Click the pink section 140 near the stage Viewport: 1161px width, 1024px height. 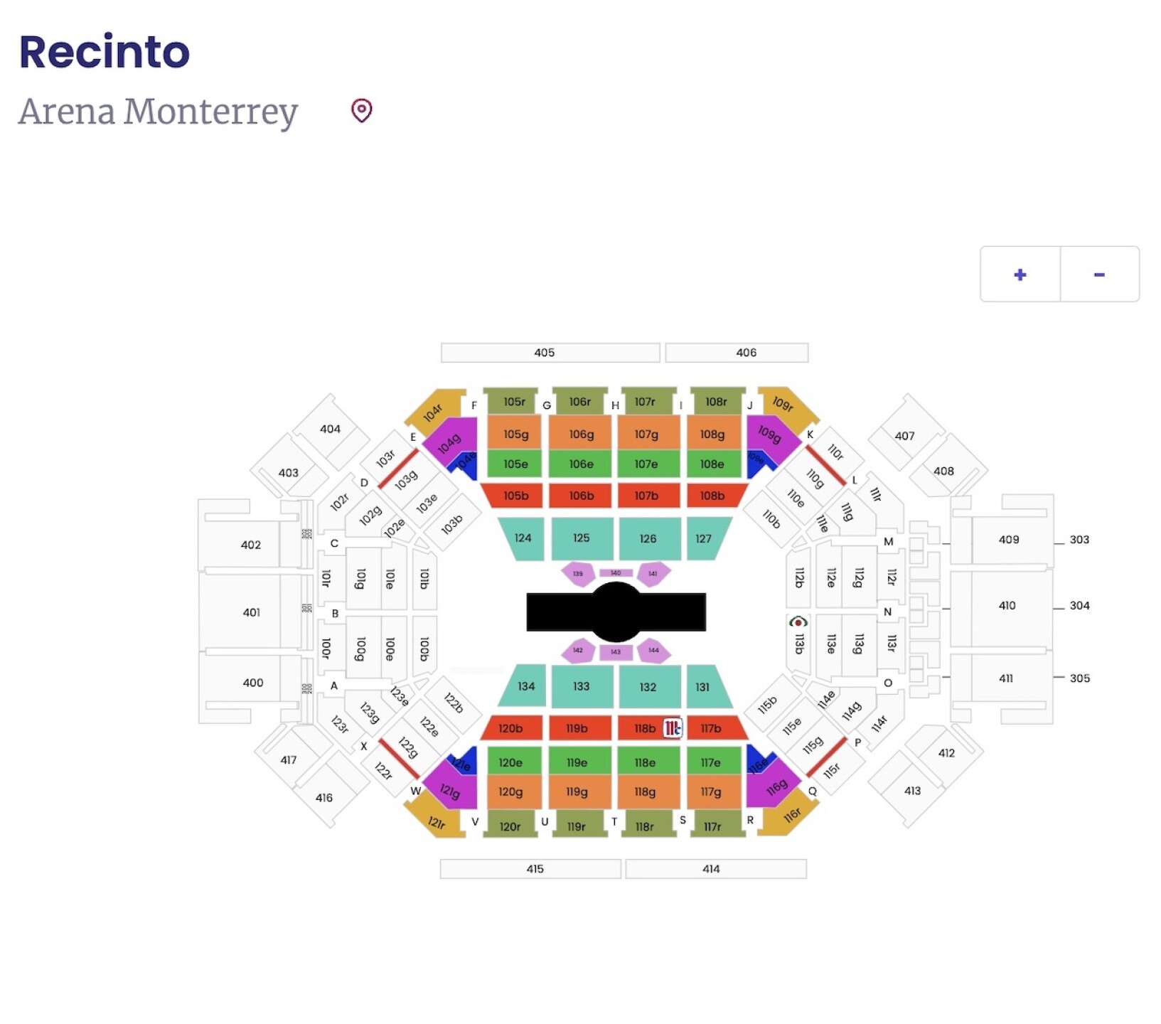[x=616, y=571]
